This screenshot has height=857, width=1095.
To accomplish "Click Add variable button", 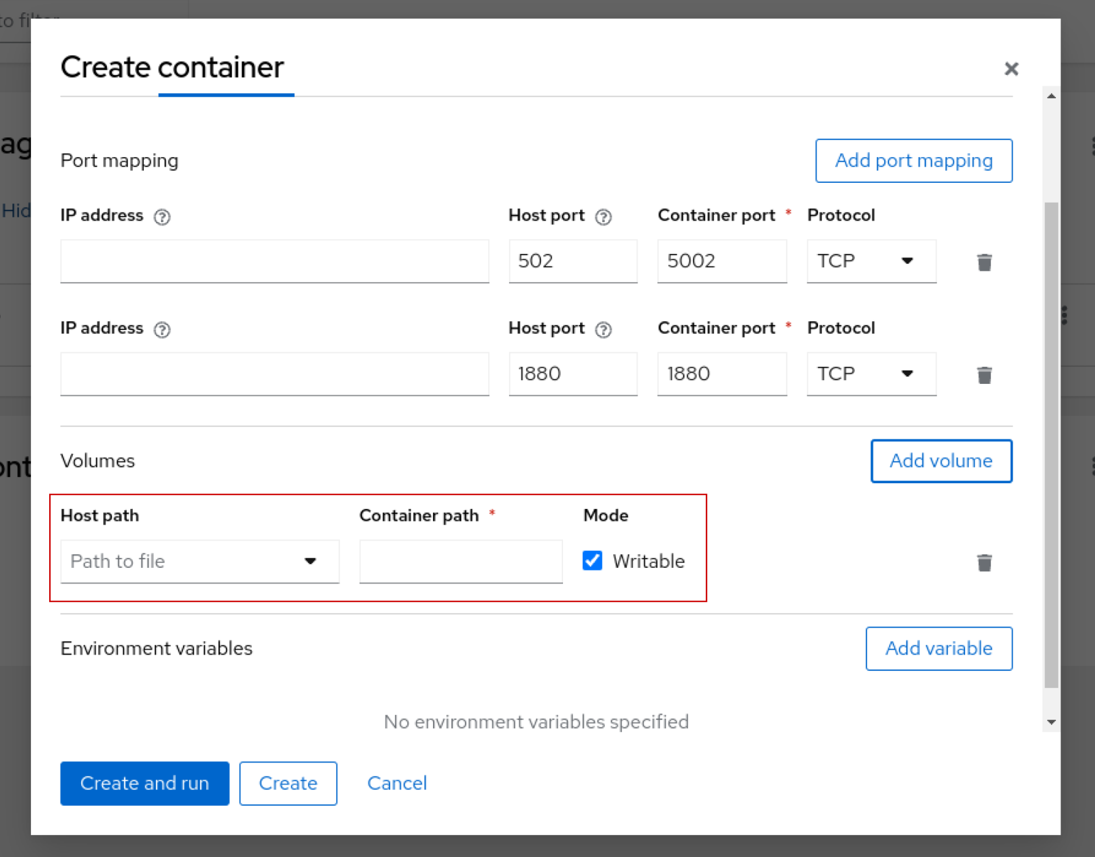I will pos(938,648).
